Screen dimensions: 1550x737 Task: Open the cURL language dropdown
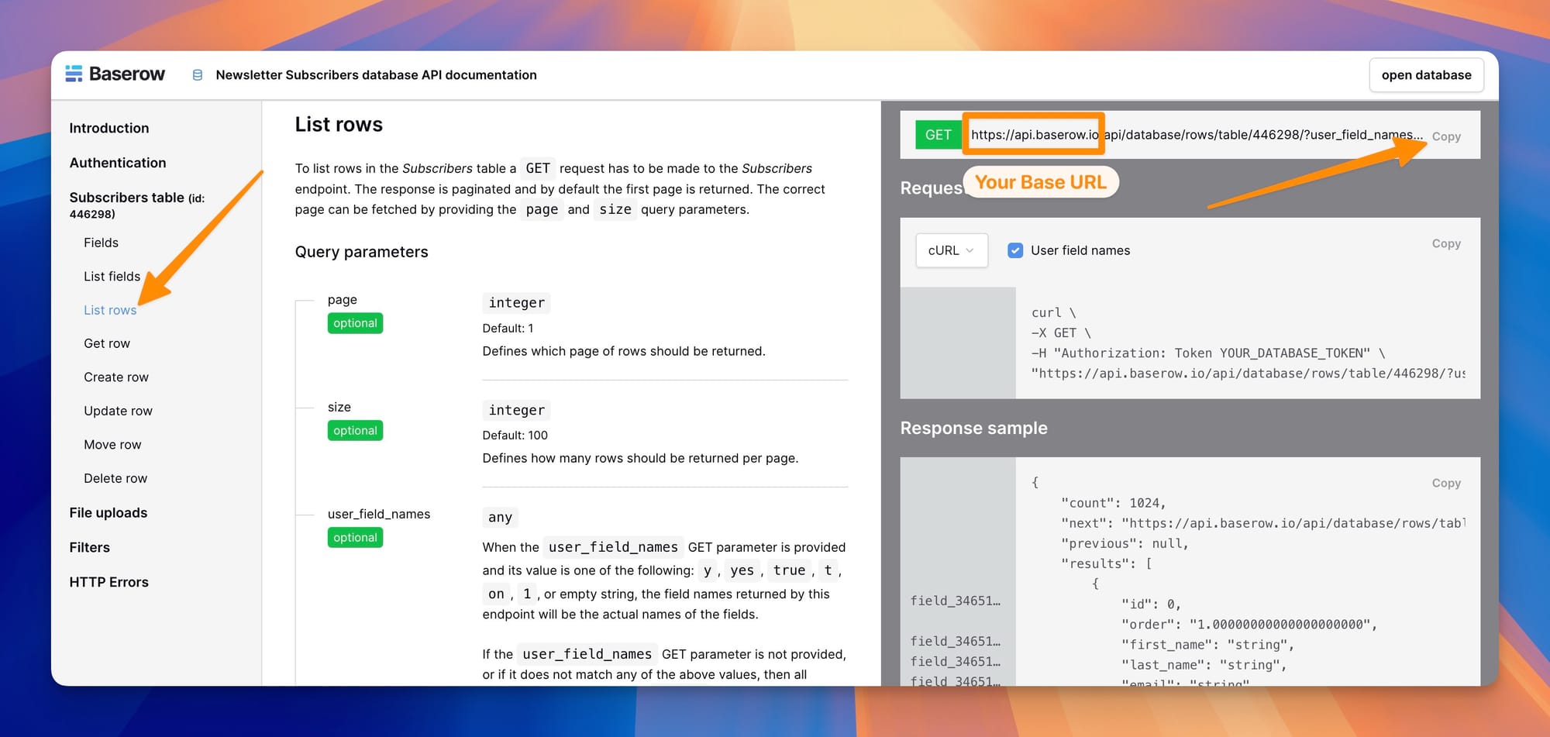pos(951,250)
